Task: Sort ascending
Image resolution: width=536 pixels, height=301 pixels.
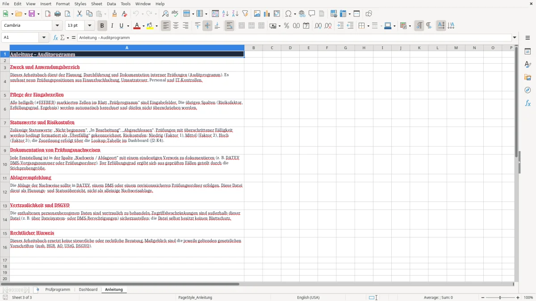Action: tap(226, 14)
